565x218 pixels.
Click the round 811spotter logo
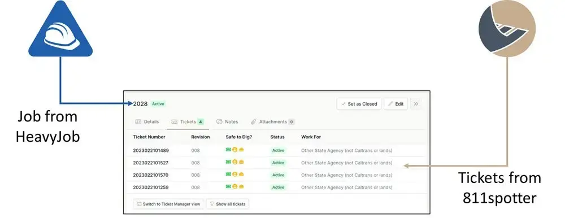pos(507,28)
